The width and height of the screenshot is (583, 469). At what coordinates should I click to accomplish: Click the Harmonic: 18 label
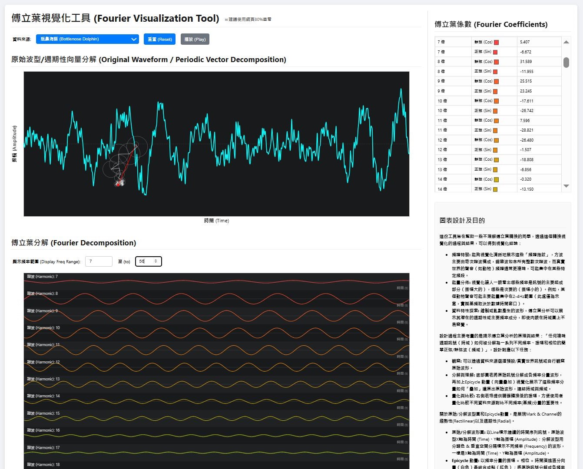(x=43, y=465)
